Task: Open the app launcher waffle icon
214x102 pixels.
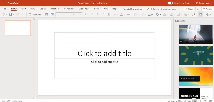Action: [3, 3]
